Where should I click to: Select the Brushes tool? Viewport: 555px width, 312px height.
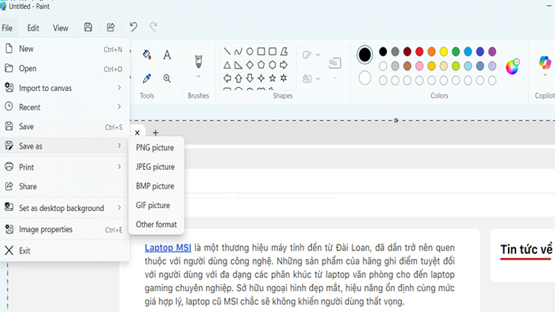tap(198, 62)
